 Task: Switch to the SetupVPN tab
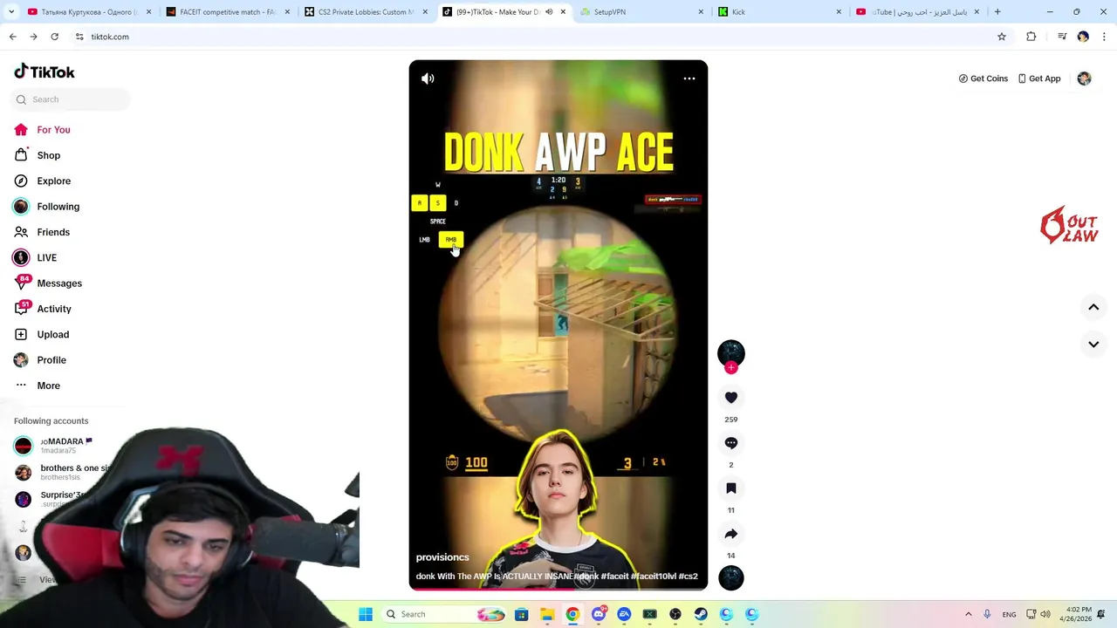641,12
